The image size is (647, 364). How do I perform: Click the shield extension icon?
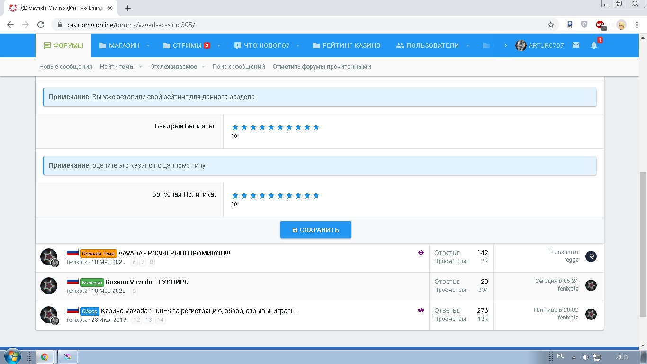click(584, 25)
